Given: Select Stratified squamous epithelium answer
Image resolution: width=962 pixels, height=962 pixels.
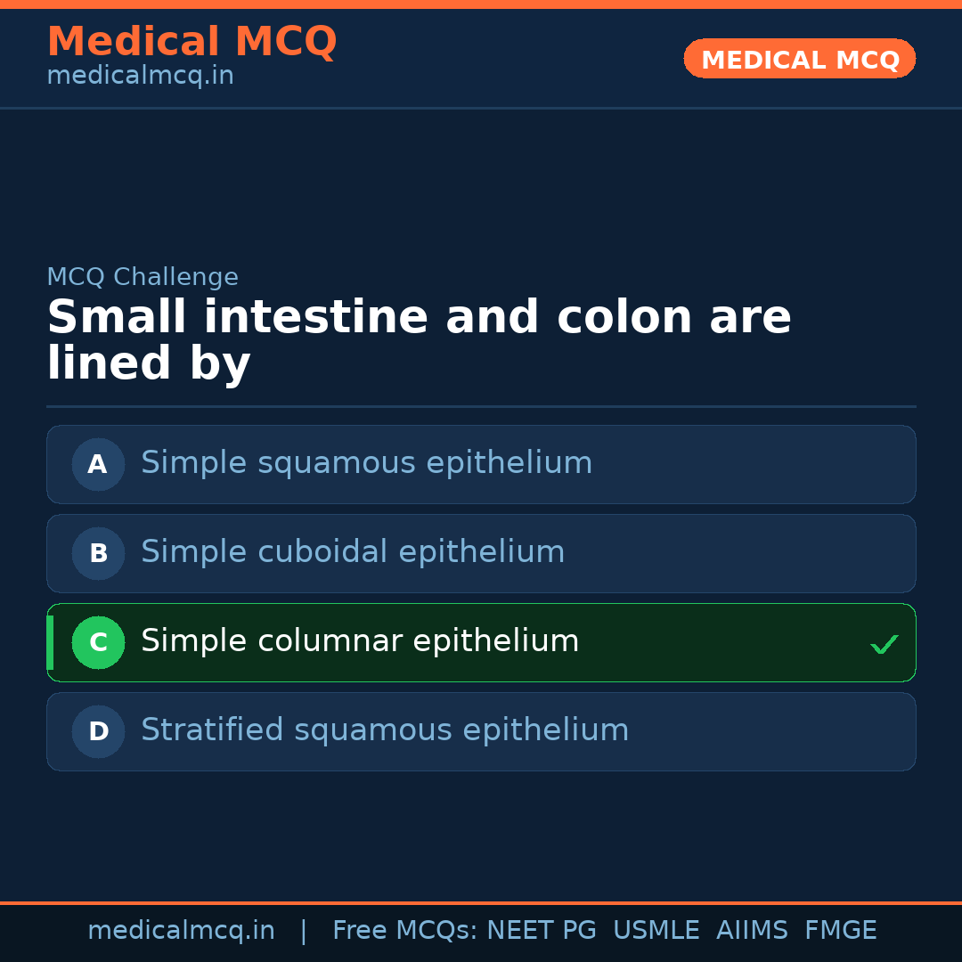Looking at the screenshot, I should 385,730.
